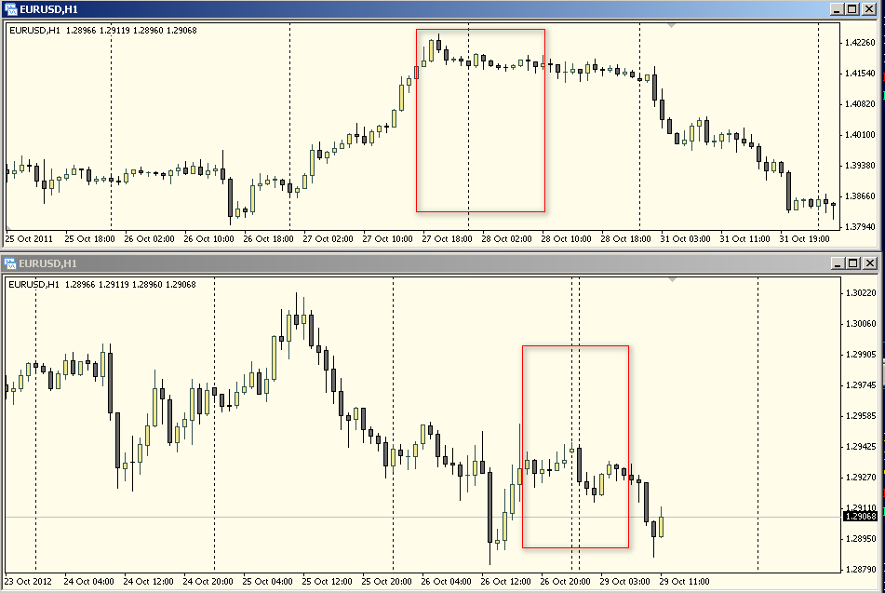Image resolution: width=885 pixels, height=593 pixels.
Task: Click the '27 Oct 18:00' time label
Action: [447, 239]
